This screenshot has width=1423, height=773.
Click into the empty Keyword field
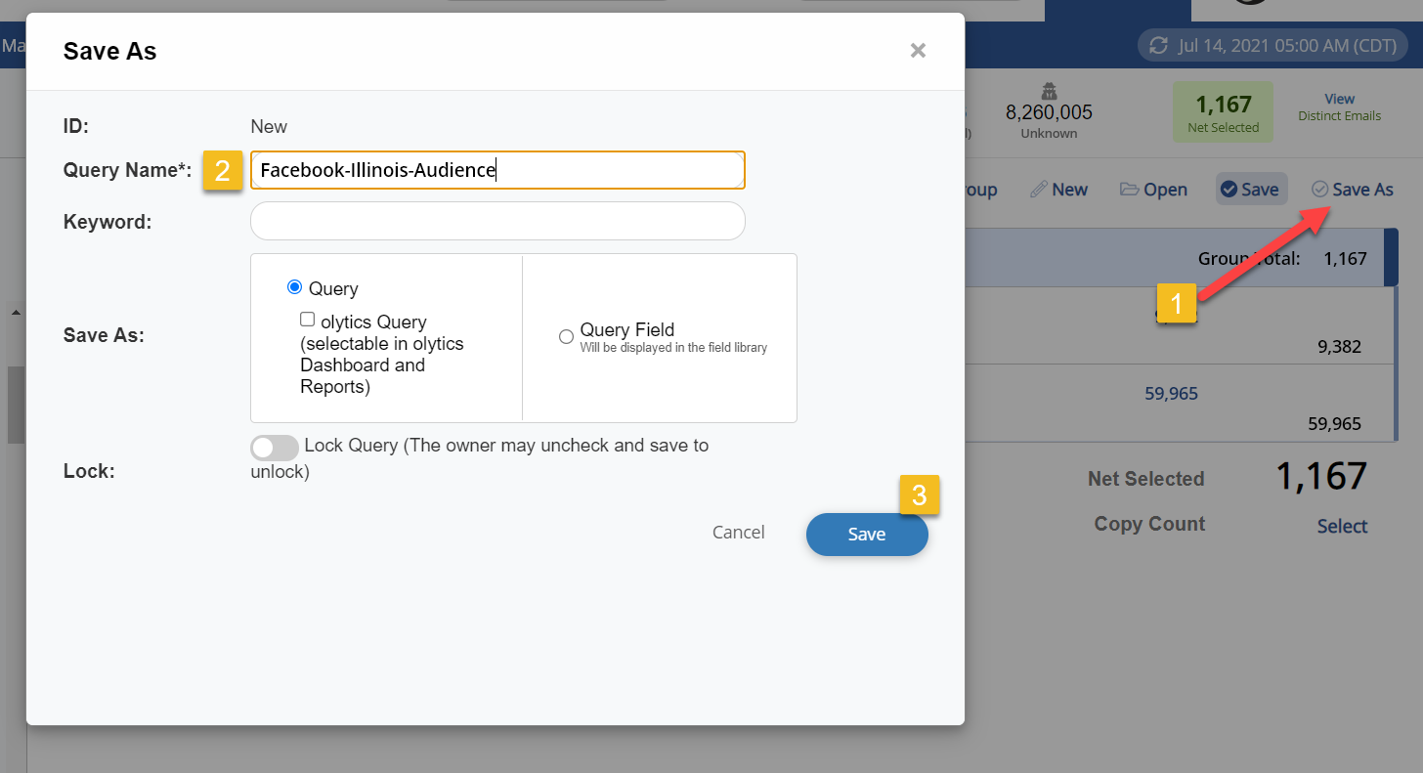pos(497,221)
